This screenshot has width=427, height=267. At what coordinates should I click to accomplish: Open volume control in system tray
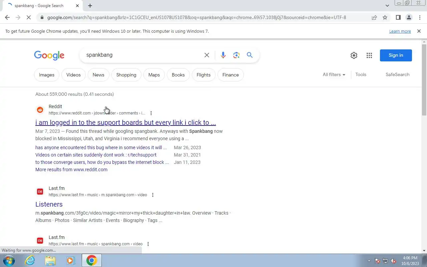click(393, 261)
